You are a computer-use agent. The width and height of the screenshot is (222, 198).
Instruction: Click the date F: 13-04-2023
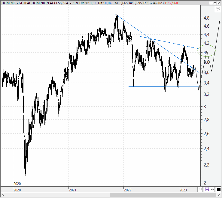pyautogui.click(x=153, y=3)
